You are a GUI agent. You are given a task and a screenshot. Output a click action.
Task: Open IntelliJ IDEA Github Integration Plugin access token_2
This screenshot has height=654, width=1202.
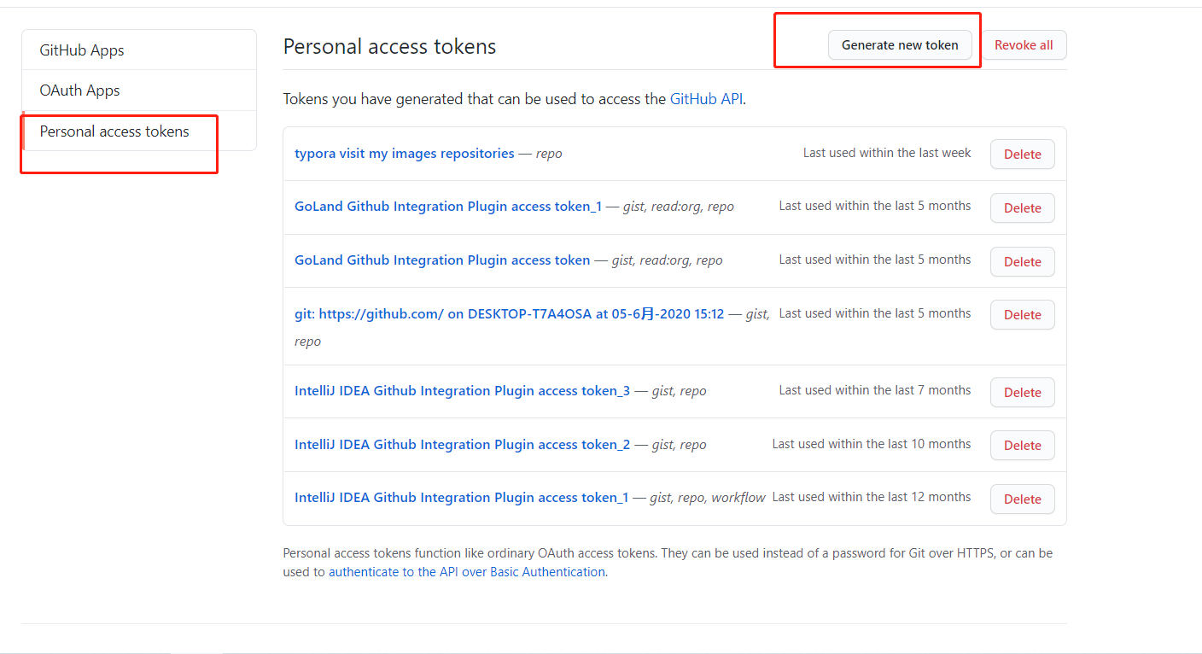click(x=462, y=444)
